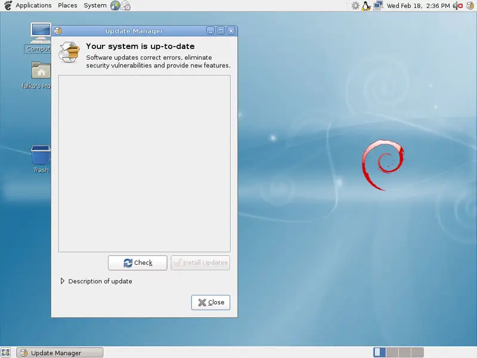
Task: Click the Check button for updates
Action: [x=138, y=263]
